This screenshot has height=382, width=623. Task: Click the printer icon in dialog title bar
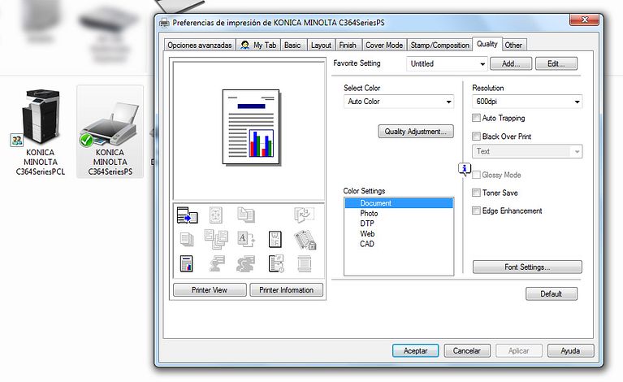coord(164,23)
